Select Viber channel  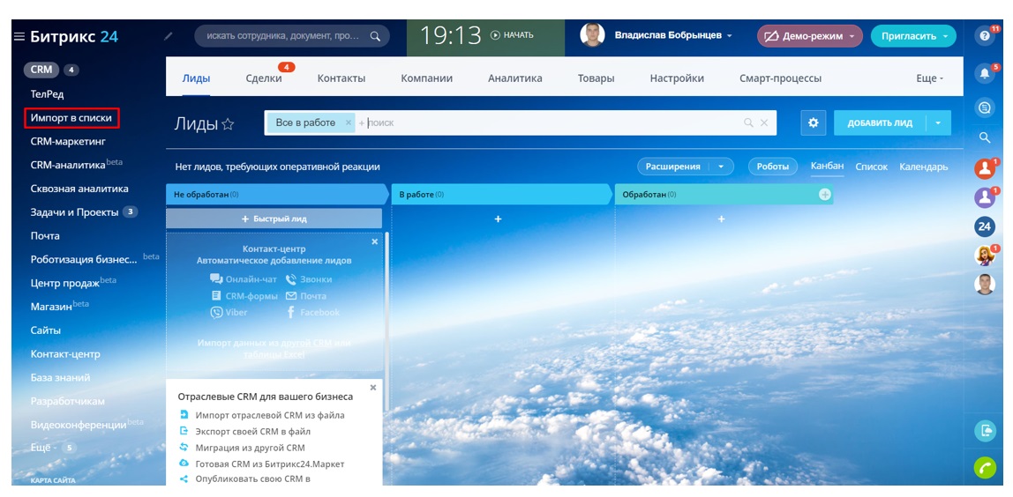pyautogui.click(x=229, y=313)
